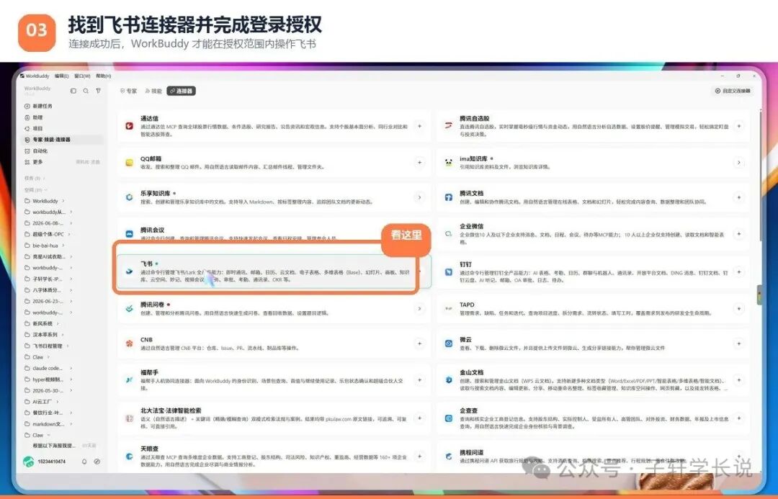This screenshot has width=778, height=499.
Task: Open 自动化 in sidebar
Action: (x=63, y=150)
